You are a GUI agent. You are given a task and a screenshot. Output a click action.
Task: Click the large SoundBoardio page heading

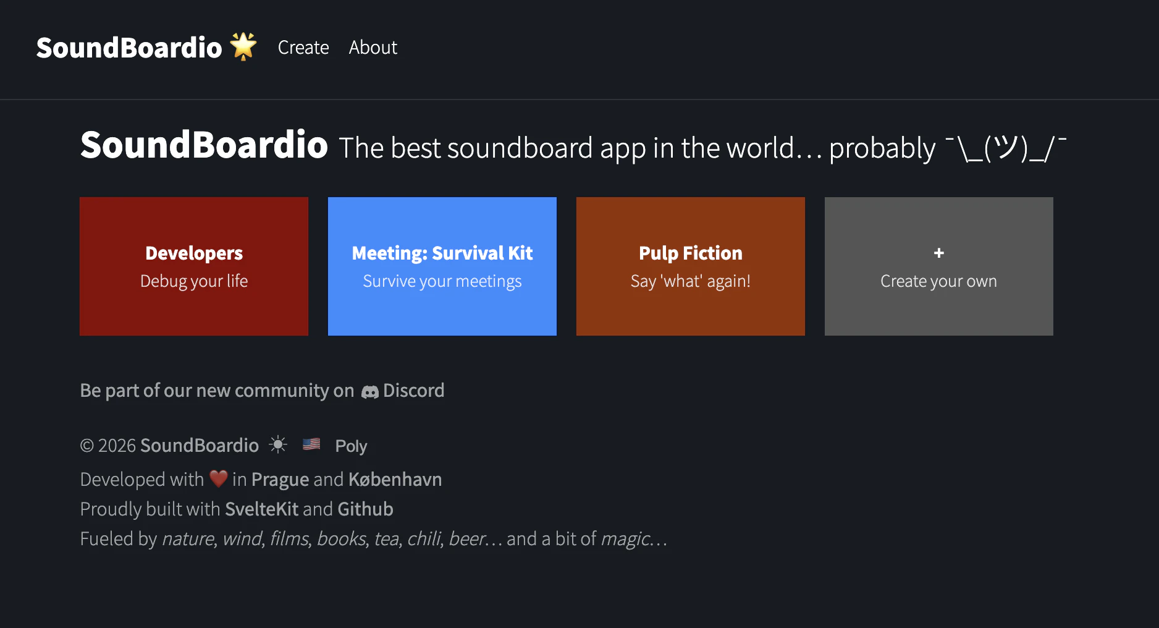[204, 145]
